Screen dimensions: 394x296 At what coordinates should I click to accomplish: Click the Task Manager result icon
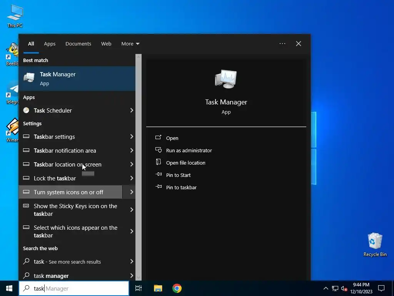(x=29, y=77)
